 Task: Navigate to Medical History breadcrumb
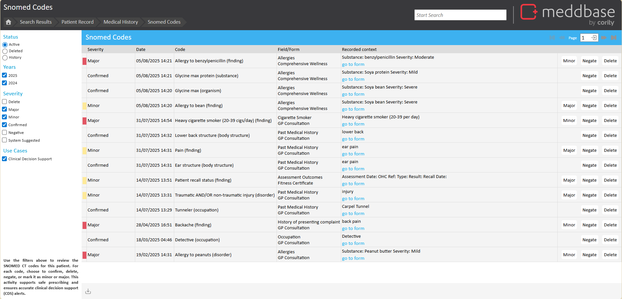(x=121, y=22)
